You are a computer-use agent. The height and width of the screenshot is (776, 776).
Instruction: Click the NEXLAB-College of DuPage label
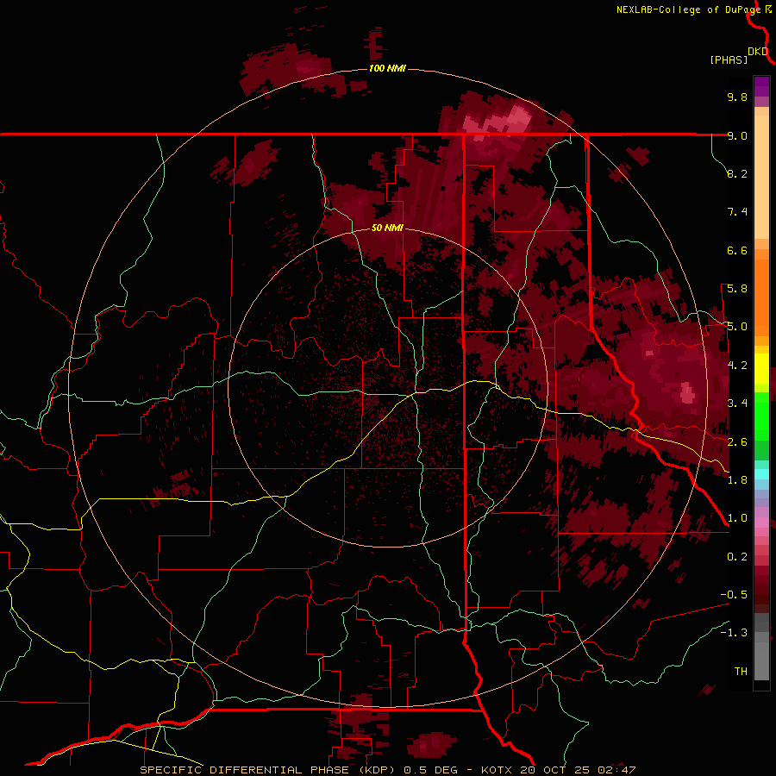[688, 9]
